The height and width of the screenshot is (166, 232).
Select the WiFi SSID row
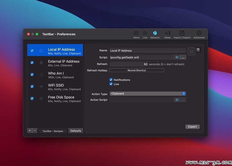click(x=55, y=87)
